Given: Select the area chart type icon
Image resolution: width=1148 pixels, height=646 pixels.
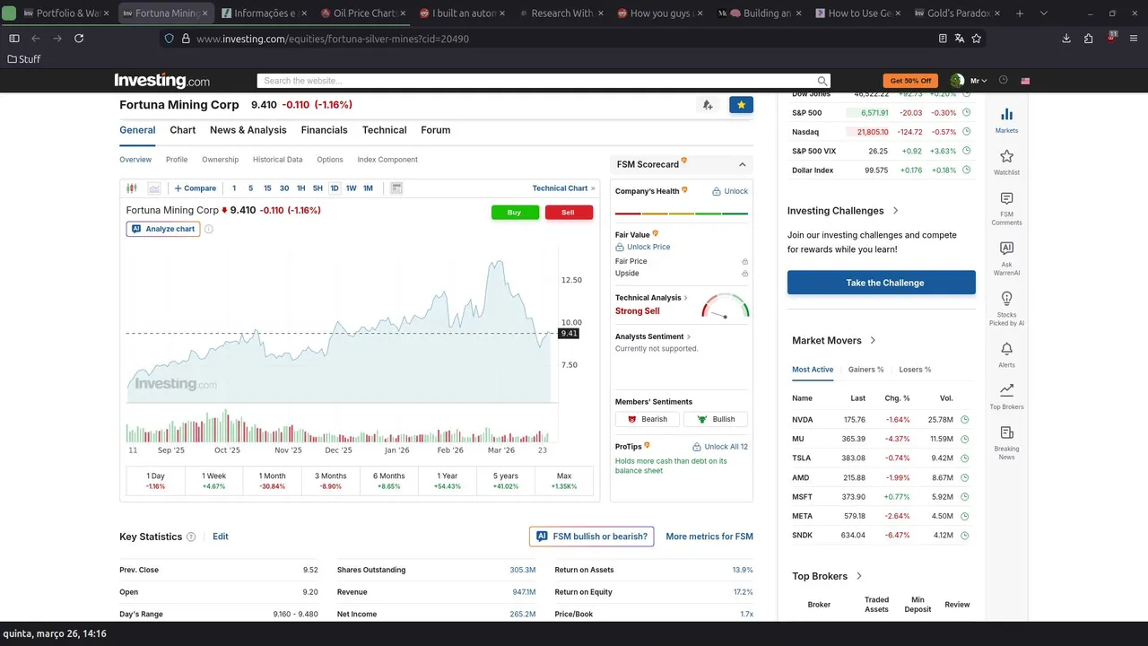Looking at the screenshot, I should [x=154, y=188].
